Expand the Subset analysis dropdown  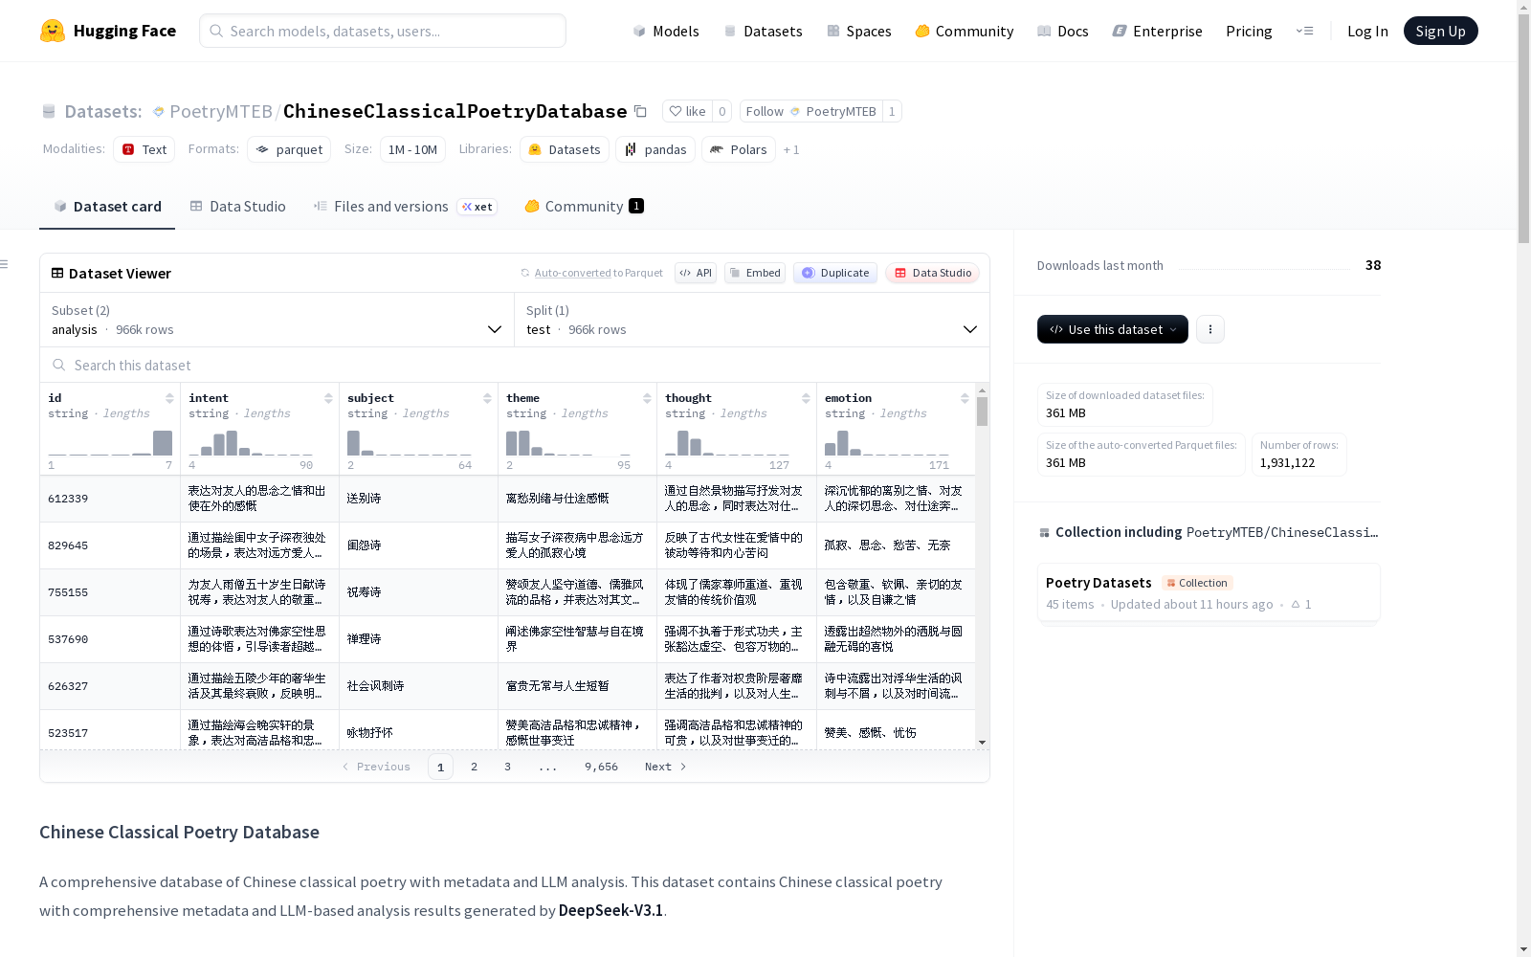tap(277, 321)
